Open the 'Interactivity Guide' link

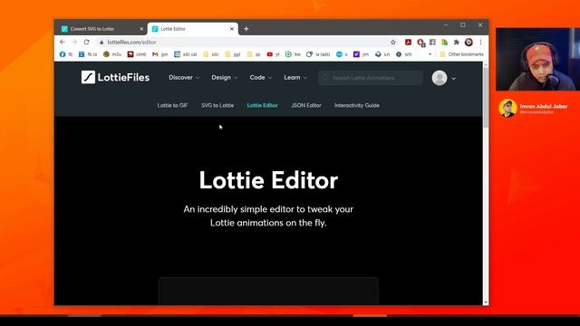pos(356,105)
